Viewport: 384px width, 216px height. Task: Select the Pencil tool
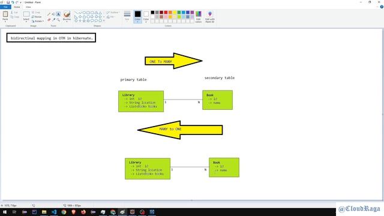49,14
